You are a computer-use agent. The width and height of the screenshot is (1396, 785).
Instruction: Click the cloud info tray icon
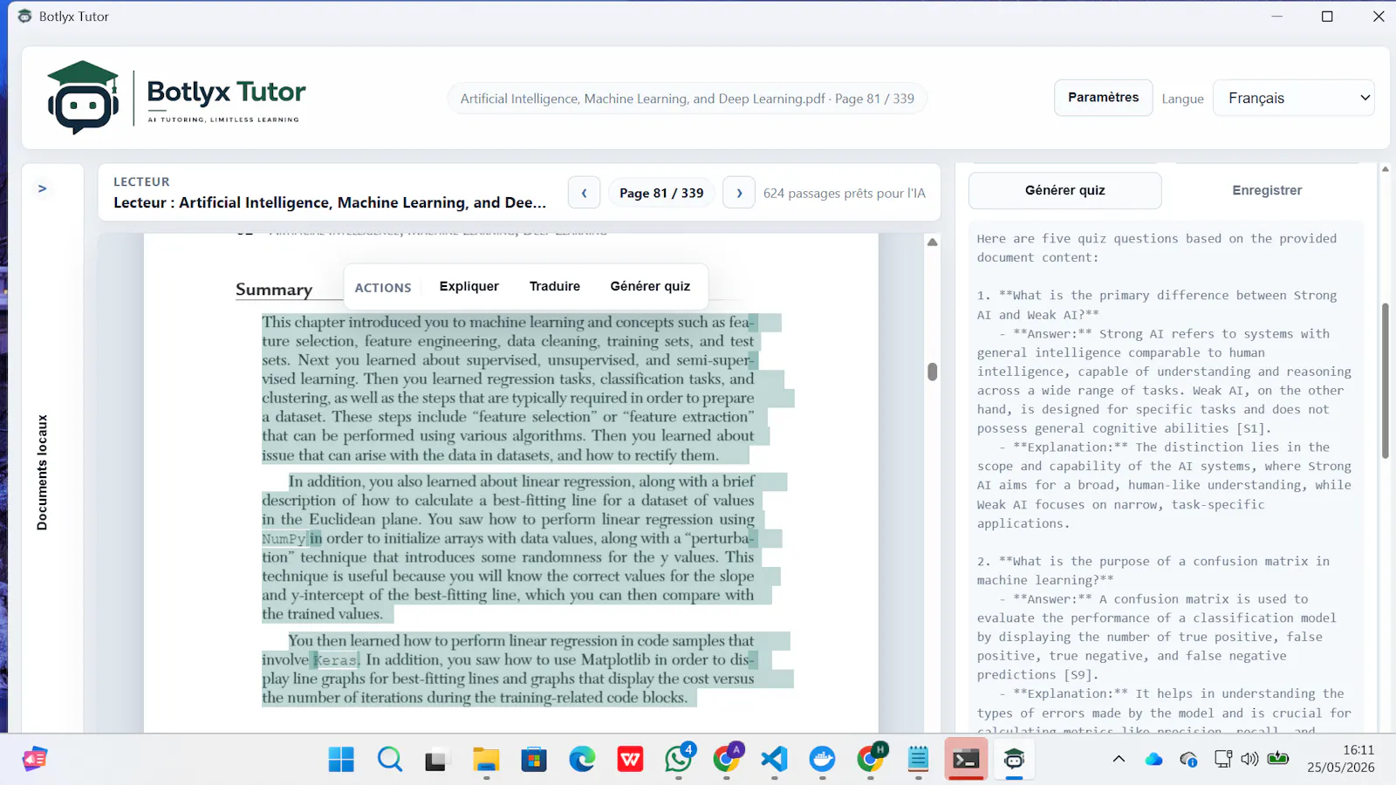[x=1188, y=760]
